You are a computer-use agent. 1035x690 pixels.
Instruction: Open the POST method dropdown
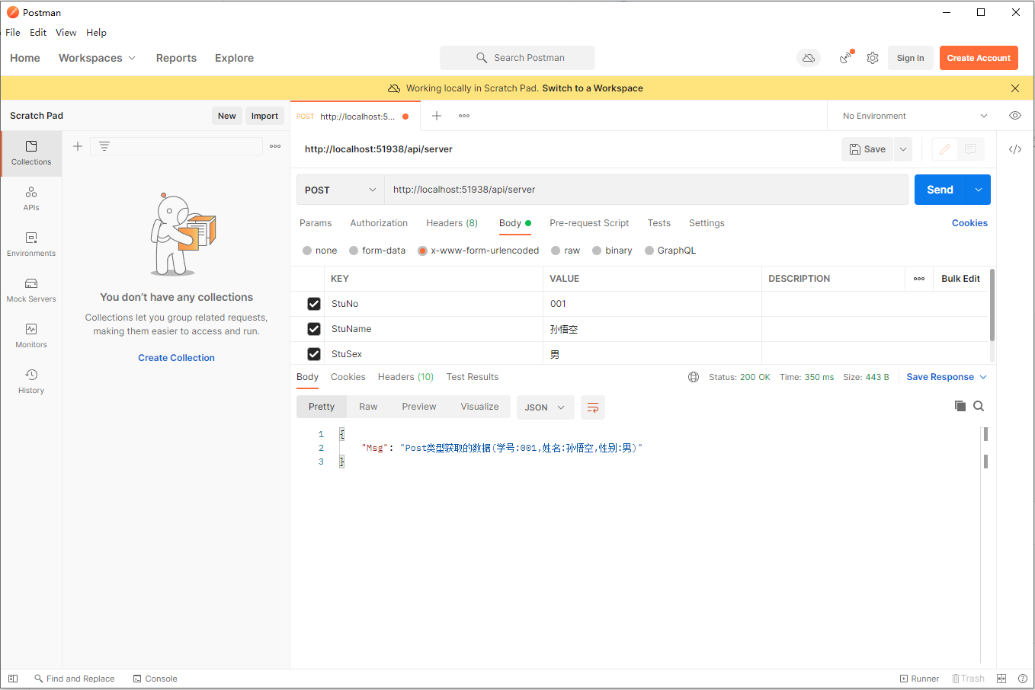[341, 190]
